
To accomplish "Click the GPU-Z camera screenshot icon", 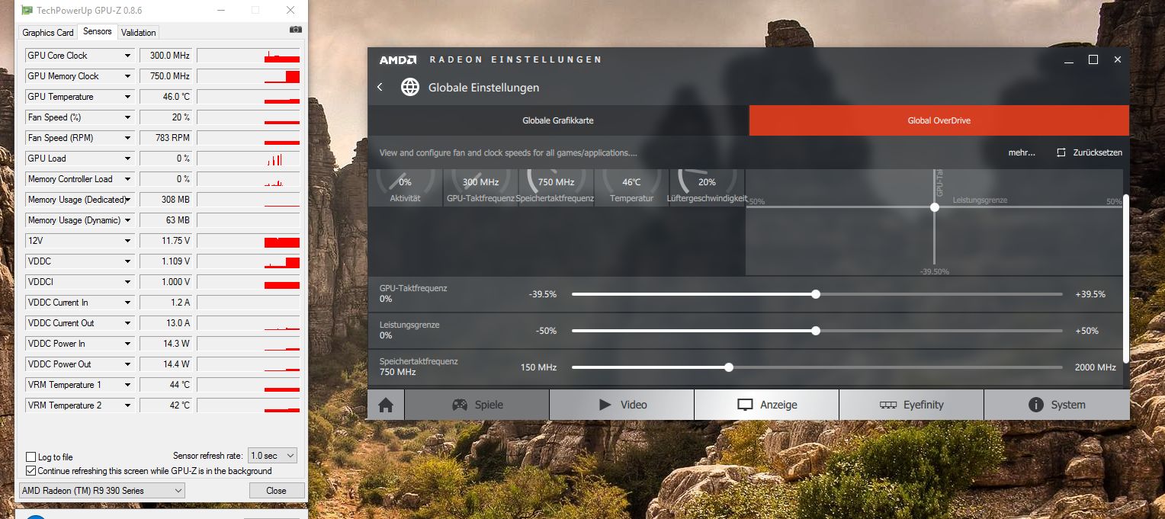I will click(x=296, y=30).
